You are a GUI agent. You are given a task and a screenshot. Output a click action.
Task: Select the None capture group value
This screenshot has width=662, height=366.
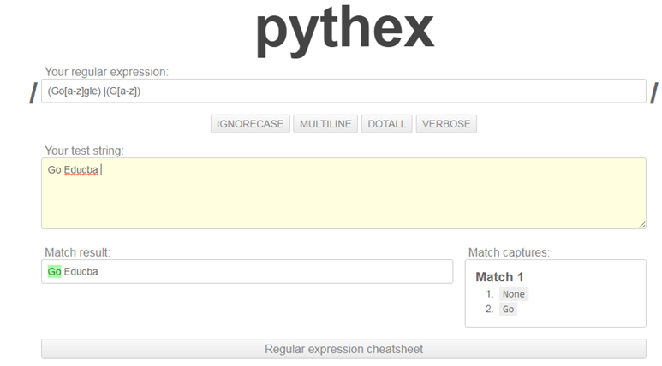click(x=514, y=294)
